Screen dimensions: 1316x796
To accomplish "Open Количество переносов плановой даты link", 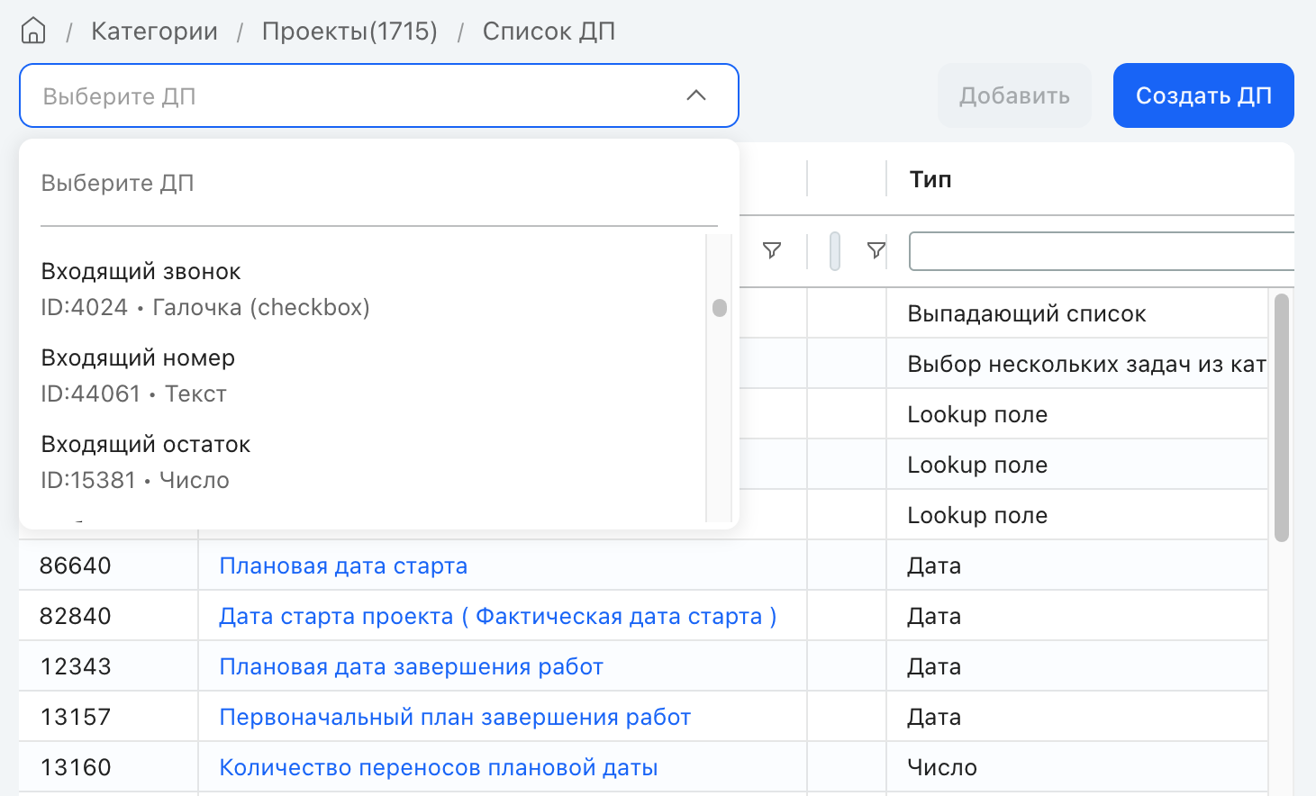I will pyautogui.click(x=439, y=767).
